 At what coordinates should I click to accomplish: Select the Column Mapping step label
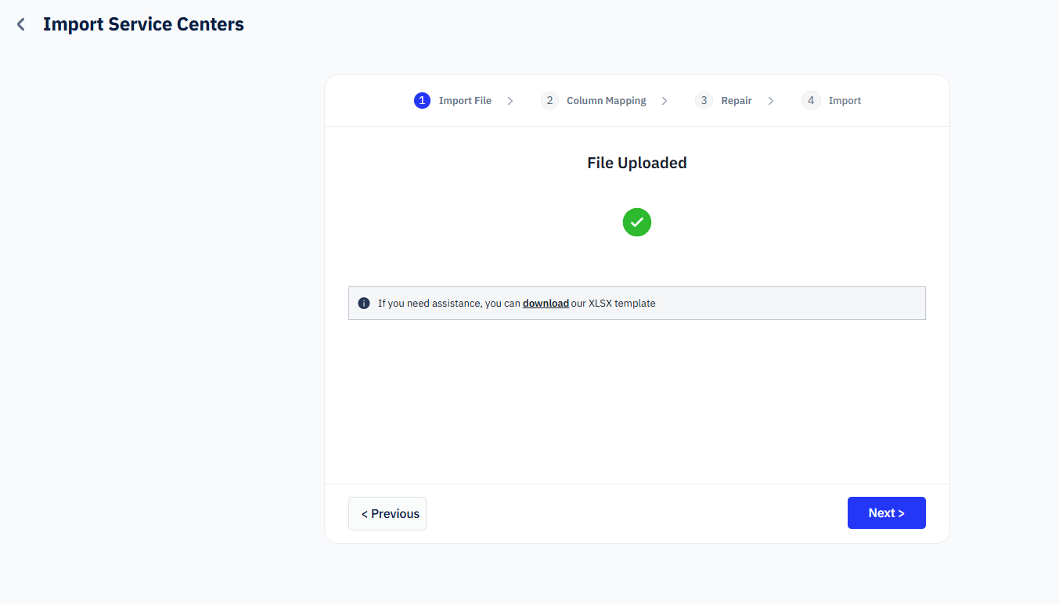(606, 101)
